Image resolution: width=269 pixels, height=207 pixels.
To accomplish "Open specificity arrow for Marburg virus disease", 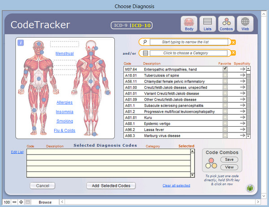I will (x=243, y=135).
